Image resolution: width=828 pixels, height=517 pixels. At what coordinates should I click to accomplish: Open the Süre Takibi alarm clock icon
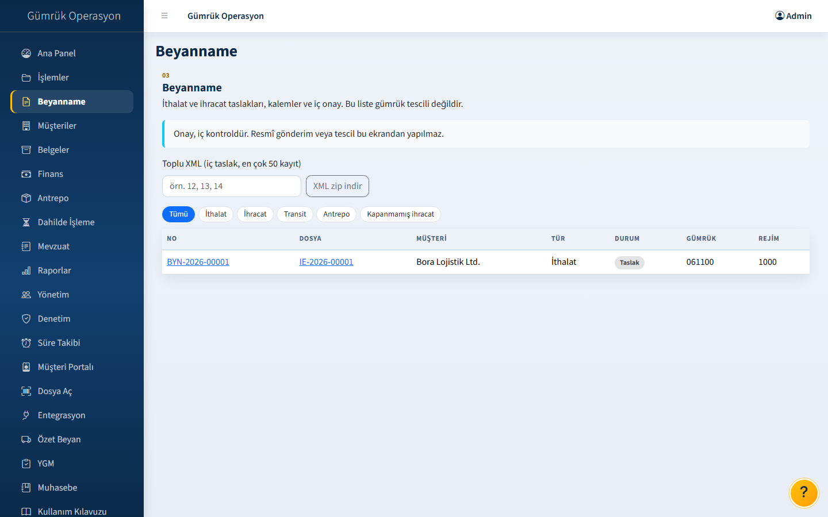pyautogui.click(x=26, y=343)
